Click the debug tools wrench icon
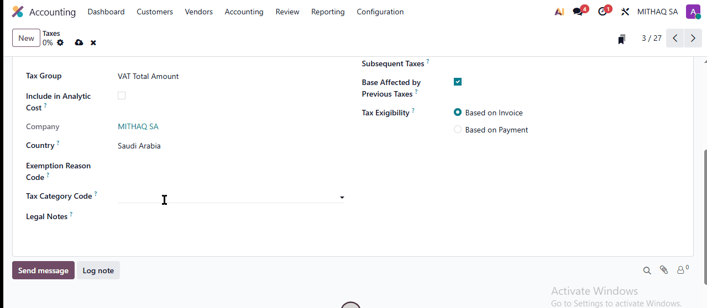Image resolution: width=707 pixels, height=308 pixels. pyautogui.click(x=625, y=12)
